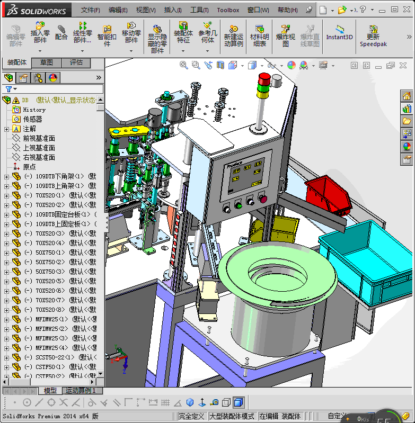Viewport: 415px width, 423px height.
Task: Open the DisplayManager color ball tab
Action: [53, 78]
